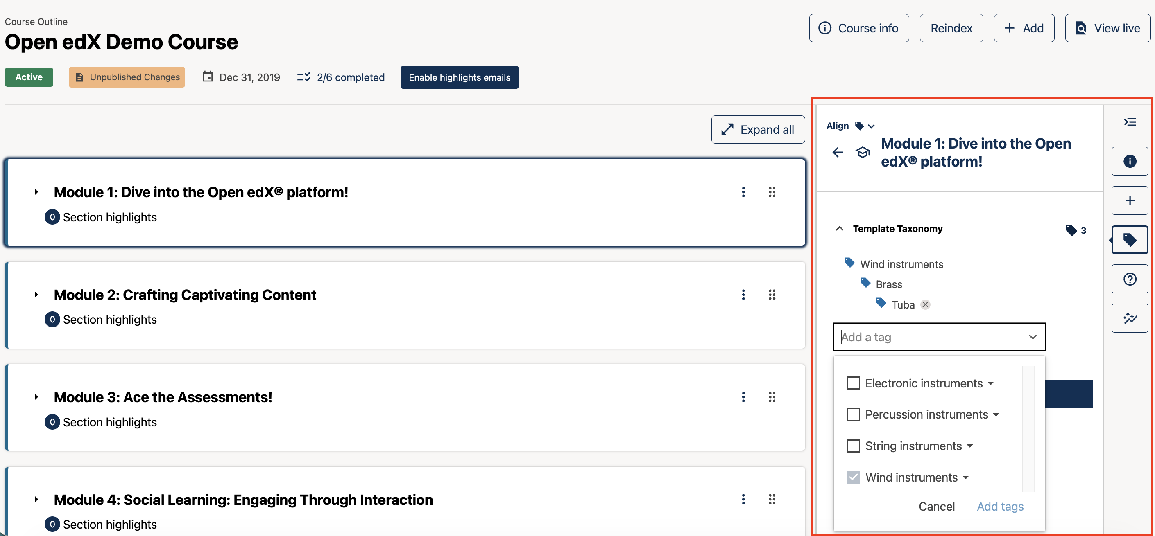Open the sidebar Info panel
The width and height of the screenshot is (1155, 536).
coord(1130,161)
